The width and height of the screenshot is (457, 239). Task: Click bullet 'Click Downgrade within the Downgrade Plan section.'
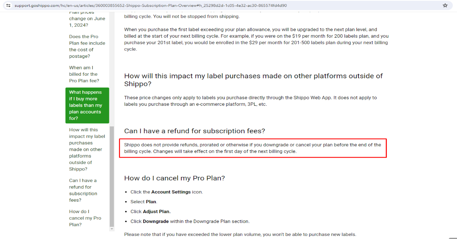coord(190,221)
